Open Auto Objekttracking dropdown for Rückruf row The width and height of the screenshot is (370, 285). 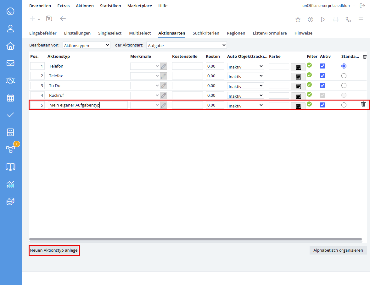click(x=245, y=96)
